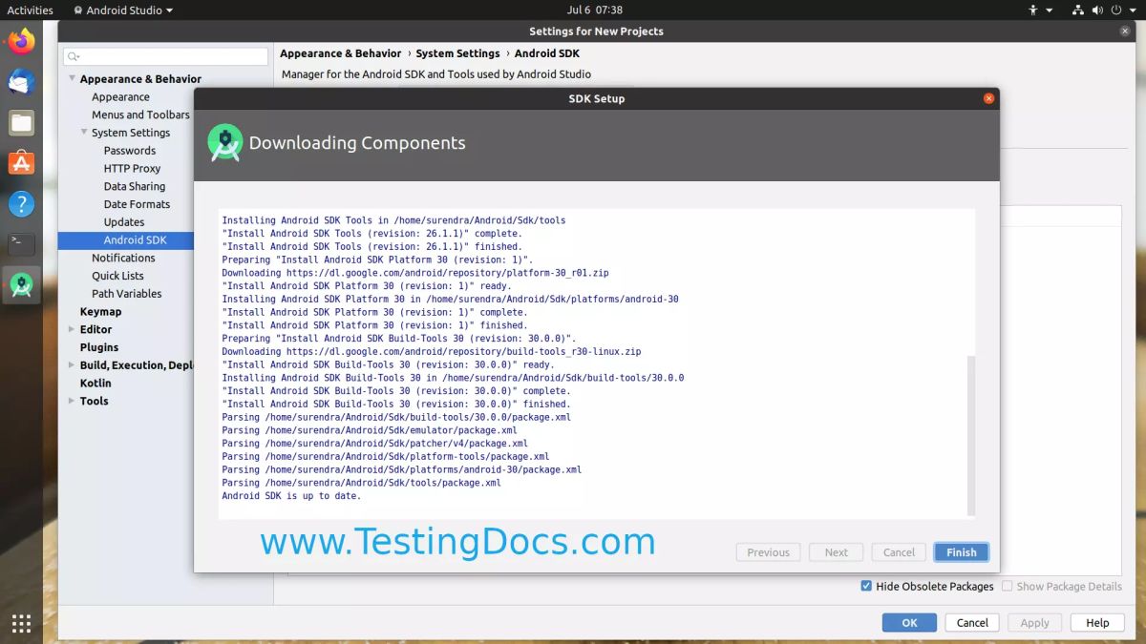Expand the Build, Execution, Deployment node
Screen dimensions: 1146x644
click(x=72, y=365)
